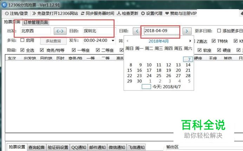
Task: Toggle the 全选 checkbox
Action: click(22, 50)
